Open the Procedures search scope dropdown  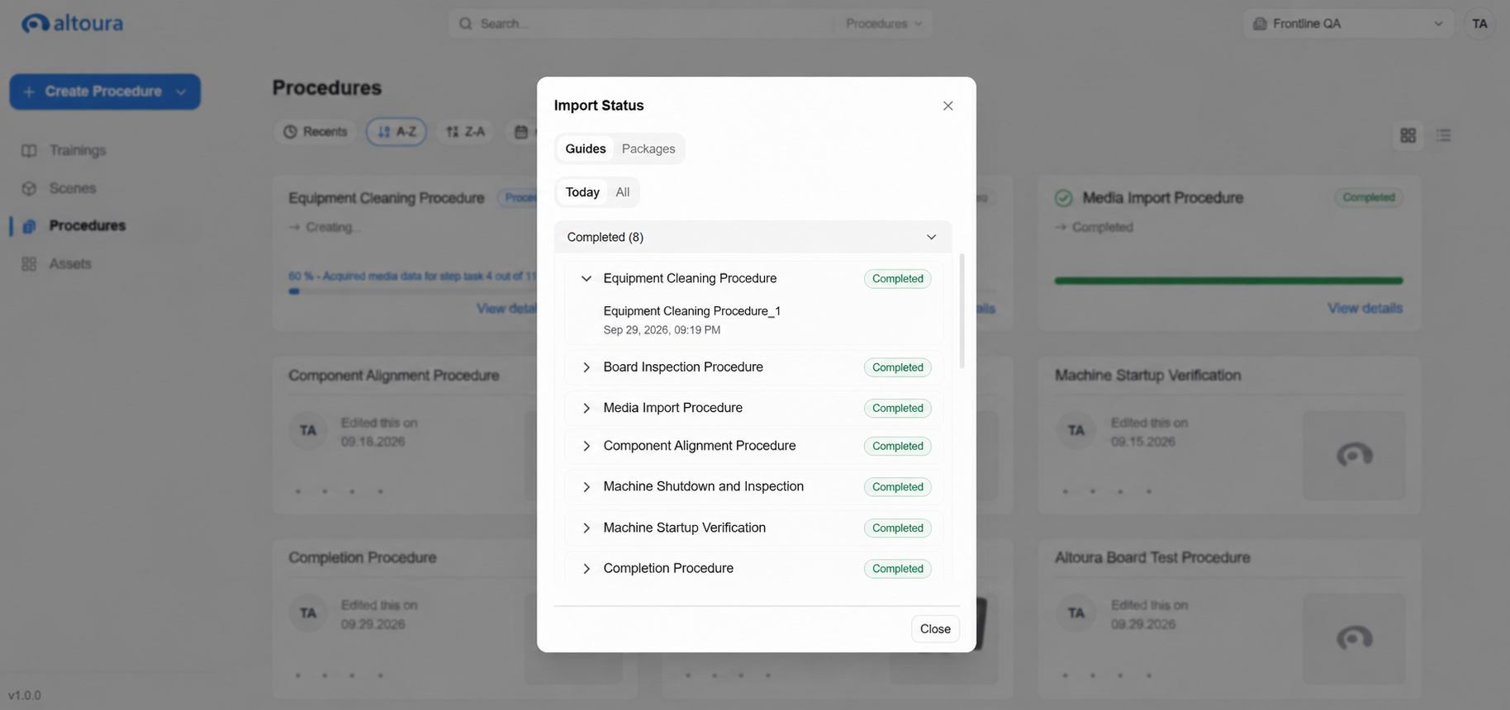pyautogui.click(x=883, y=24)
